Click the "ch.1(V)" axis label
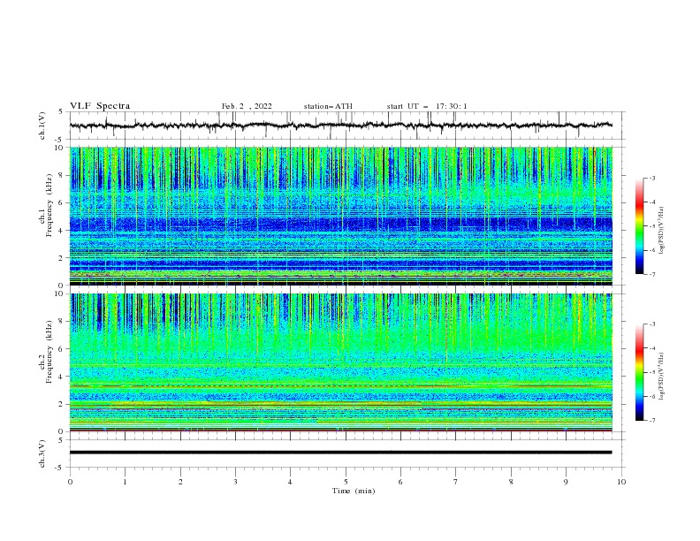 tap(42, 126)
